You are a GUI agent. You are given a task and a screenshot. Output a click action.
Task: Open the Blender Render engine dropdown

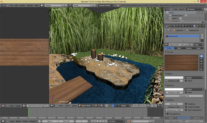coord(106,5)
